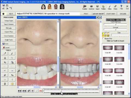Insert right teeth thumbnail in fourth library row
This screenshot has width=131, height=98.
tap(119, 82)
